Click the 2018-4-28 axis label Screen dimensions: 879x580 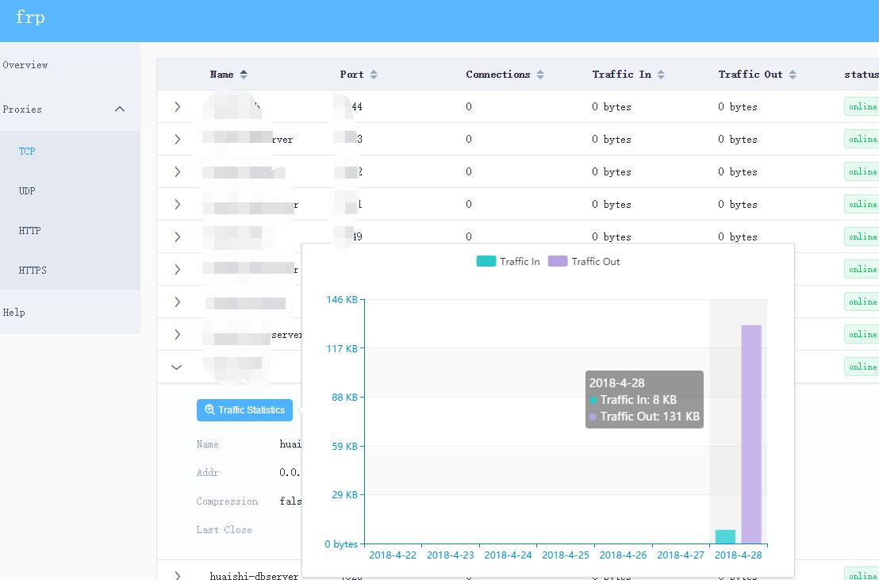coord(739,555)
